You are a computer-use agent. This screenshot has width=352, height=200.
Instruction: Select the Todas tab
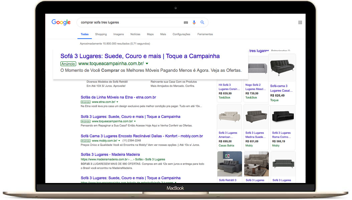[x=84, y=34]
